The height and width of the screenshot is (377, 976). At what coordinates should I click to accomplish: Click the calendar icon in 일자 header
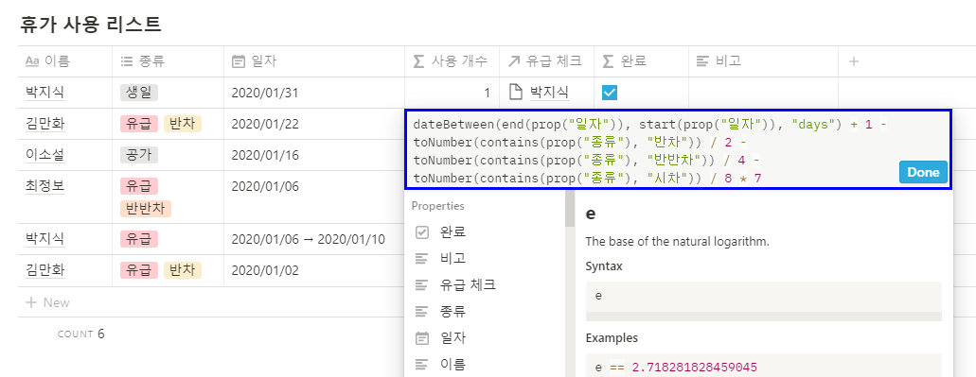[238, 61]
